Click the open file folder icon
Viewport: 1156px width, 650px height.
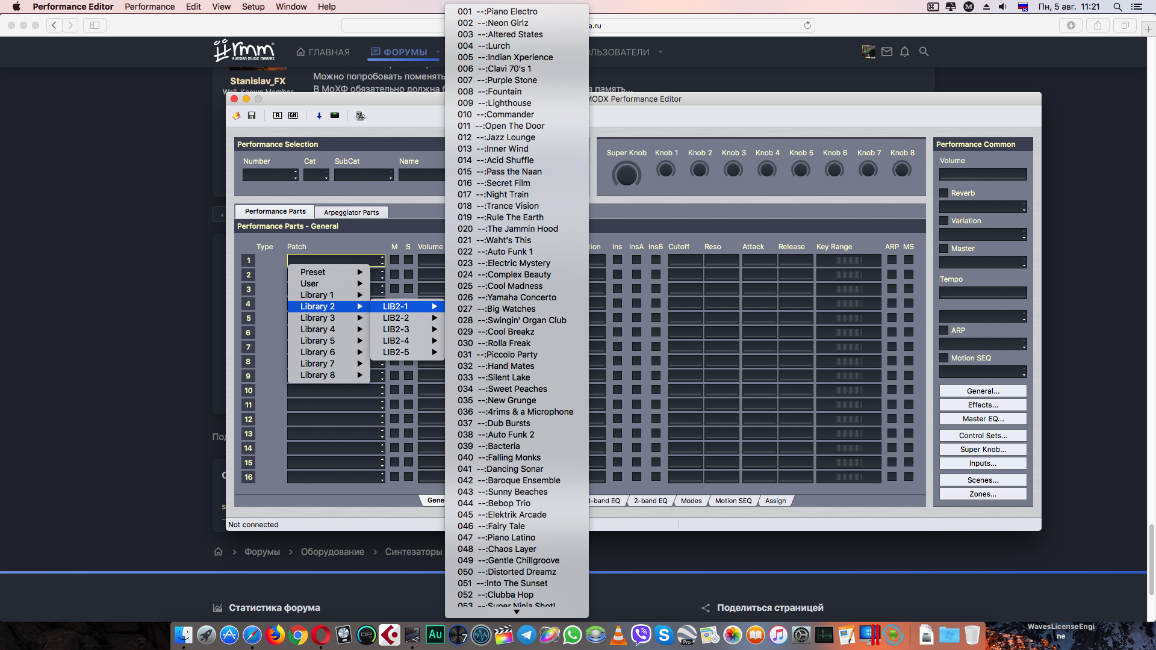(236, 116)
